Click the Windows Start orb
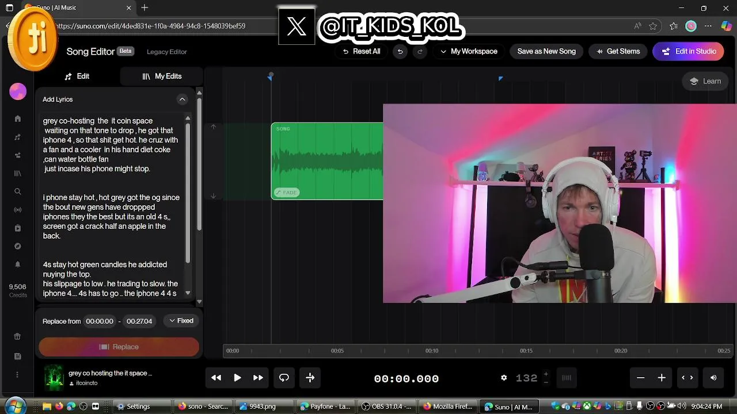The width and height of the screenshot is (737, 414). point(16,405)
